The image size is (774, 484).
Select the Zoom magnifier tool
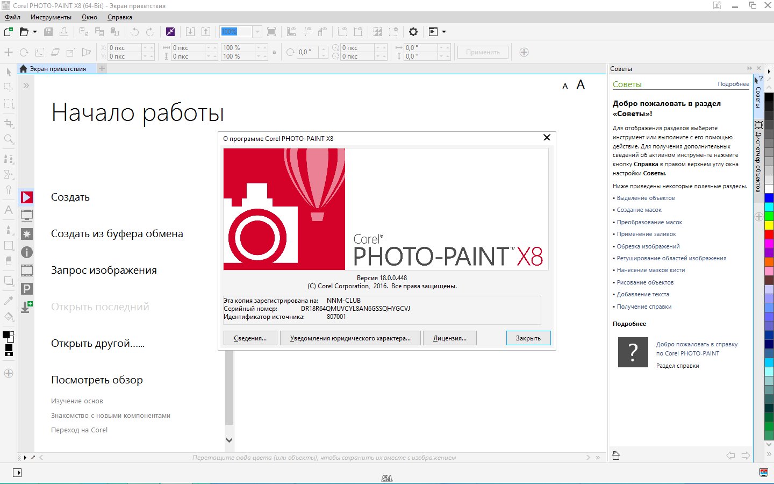point(9,139)
